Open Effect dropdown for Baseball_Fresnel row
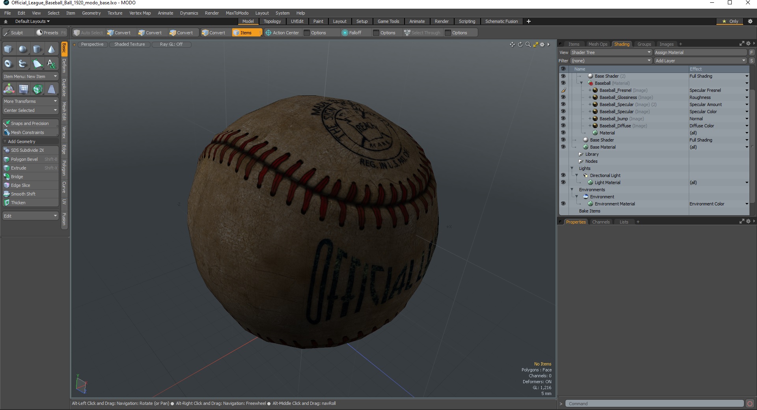Screen dimensions: 757x410 [x=746, y=90]
